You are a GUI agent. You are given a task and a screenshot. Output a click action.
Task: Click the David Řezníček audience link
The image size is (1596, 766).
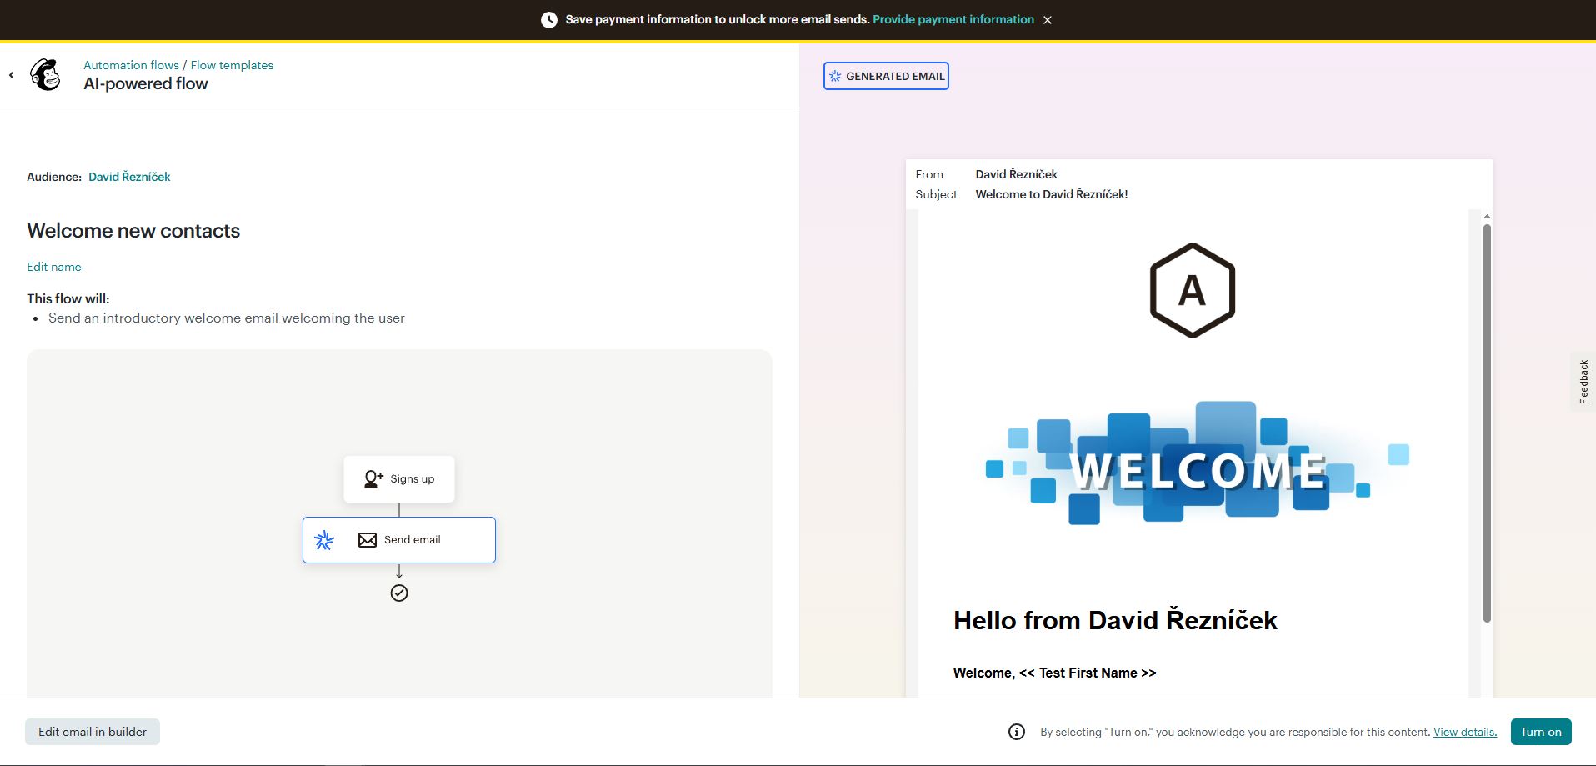tap(129, 177)
